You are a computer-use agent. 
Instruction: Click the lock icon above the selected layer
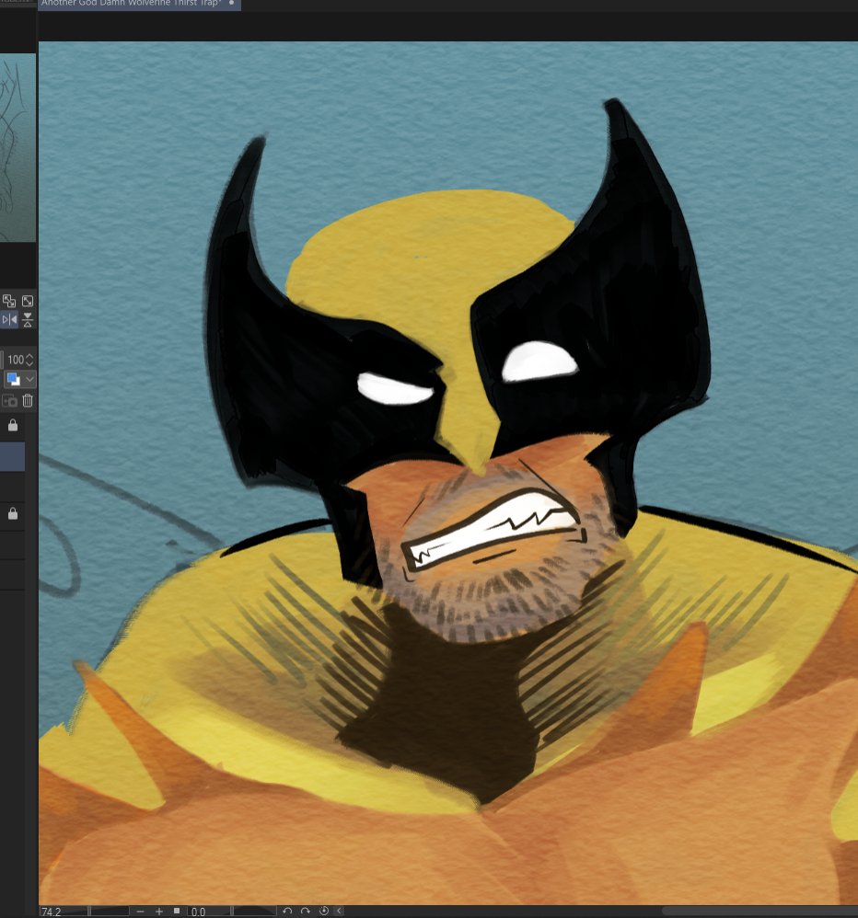point(13,426)
